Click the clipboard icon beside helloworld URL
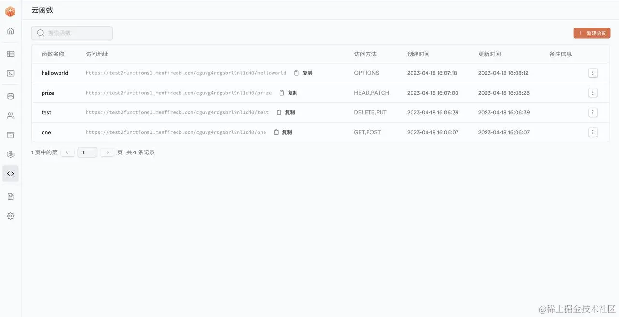 [296, 73]
